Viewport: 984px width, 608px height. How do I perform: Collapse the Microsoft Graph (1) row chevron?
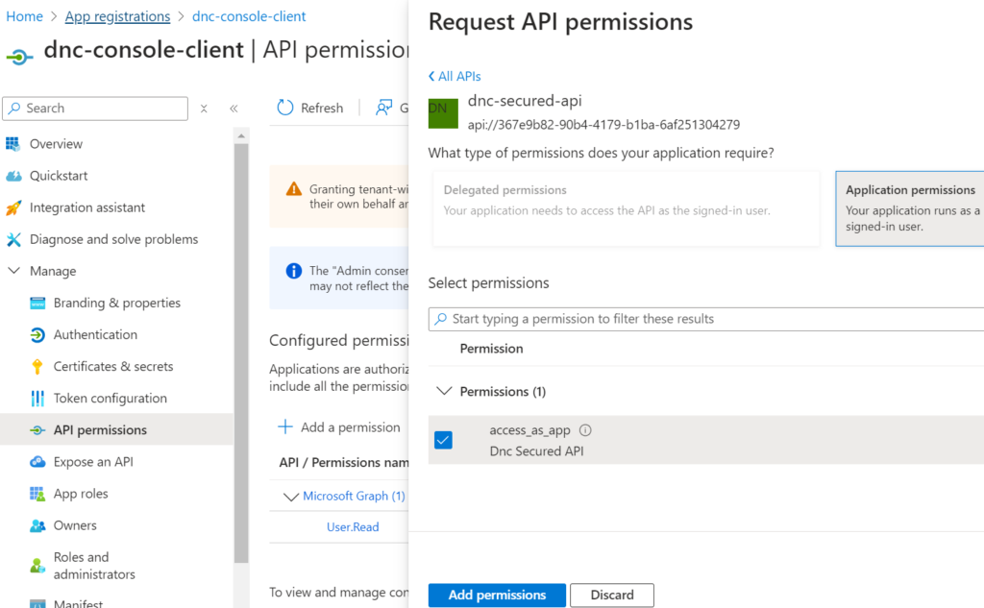point(290,497)
